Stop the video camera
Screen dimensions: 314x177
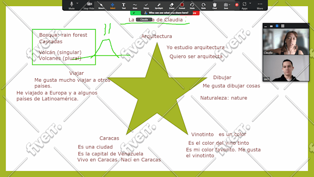pyautogui.click(x=89, y=5)
